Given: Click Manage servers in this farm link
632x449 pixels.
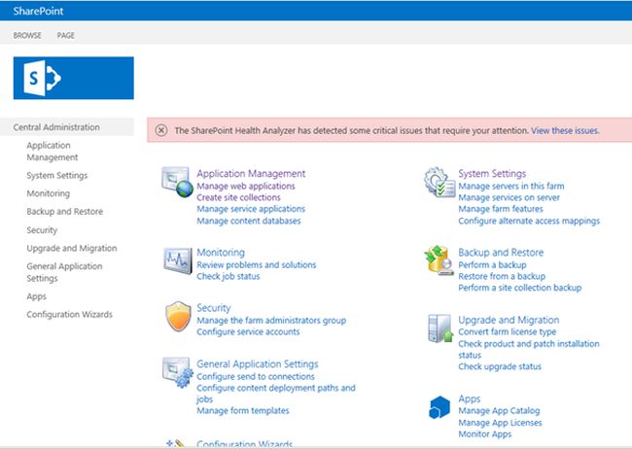Looking at the screenshot, I should click(x=511, y=187).
